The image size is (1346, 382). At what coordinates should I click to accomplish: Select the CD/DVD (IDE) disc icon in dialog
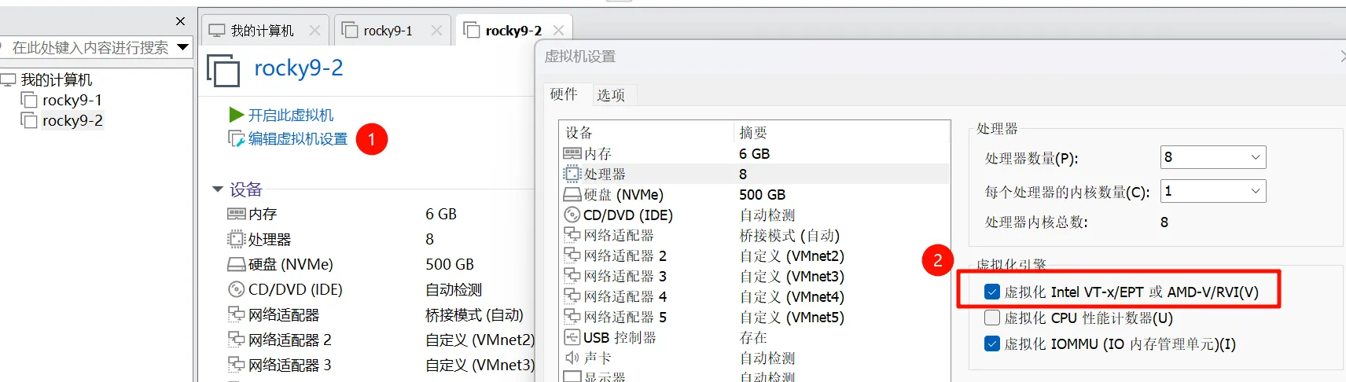(572, 215)
